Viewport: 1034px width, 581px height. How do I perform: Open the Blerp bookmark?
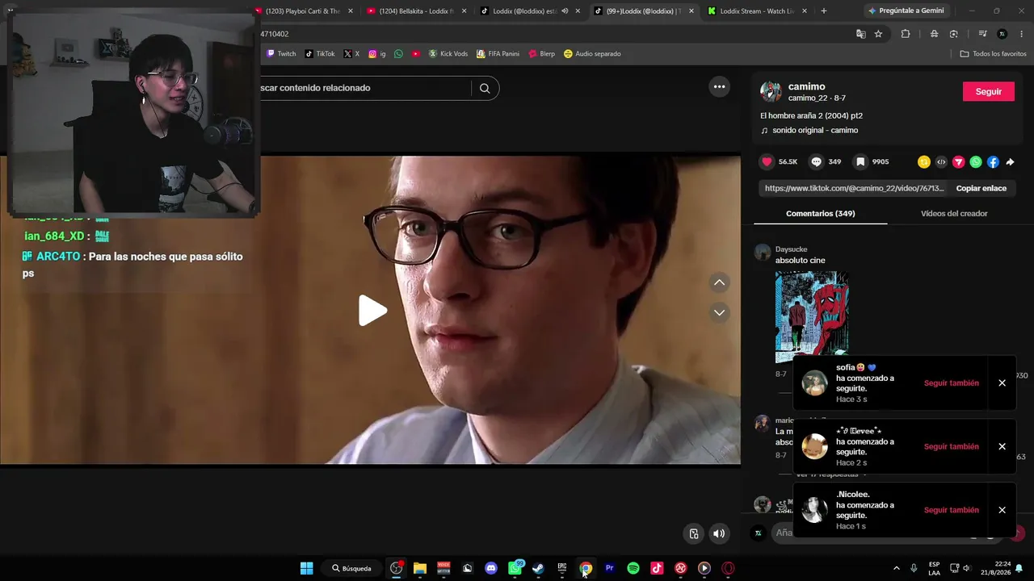click(x=542, y=54)
